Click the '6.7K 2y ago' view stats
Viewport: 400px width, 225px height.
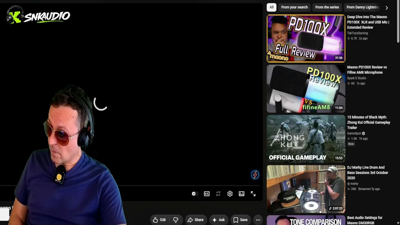pyautogui.click(x=357, y=38)
